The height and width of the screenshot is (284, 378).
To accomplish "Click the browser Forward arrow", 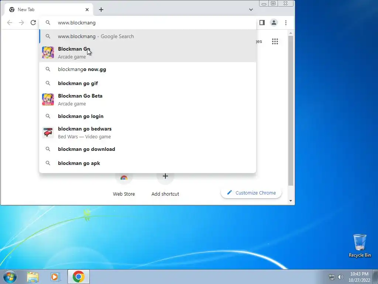I will (x=21, y=23).
